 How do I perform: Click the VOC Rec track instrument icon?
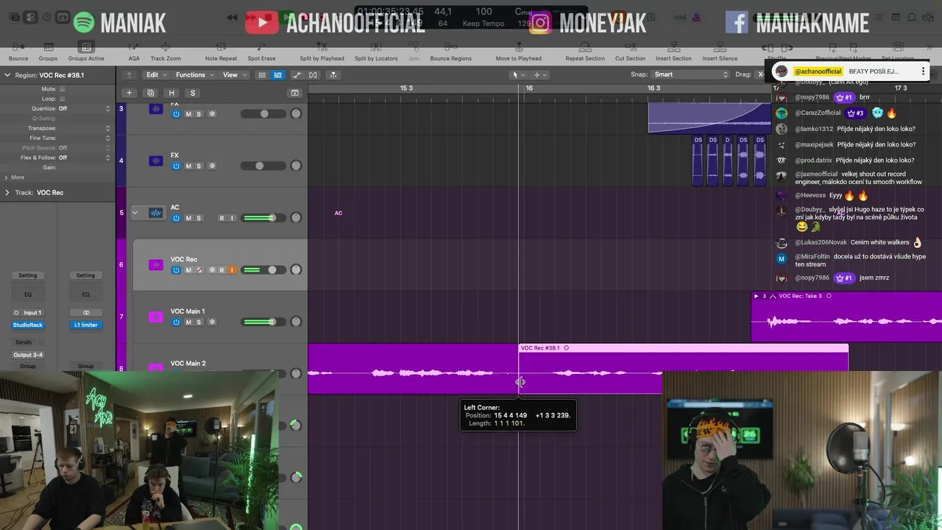(x=156, y=265)
